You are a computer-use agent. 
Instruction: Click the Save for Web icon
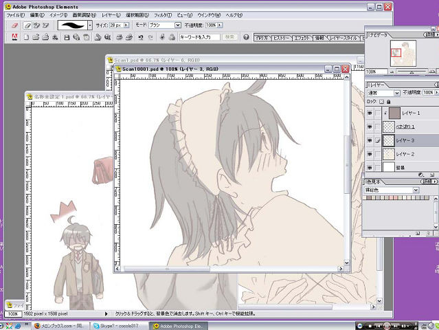[76, 37]
